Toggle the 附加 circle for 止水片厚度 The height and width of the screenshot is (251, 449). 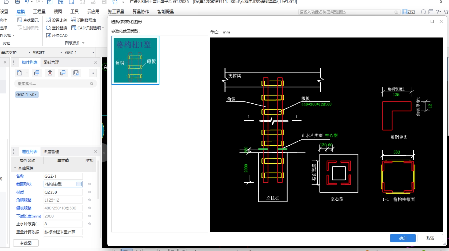coord(90,224)
